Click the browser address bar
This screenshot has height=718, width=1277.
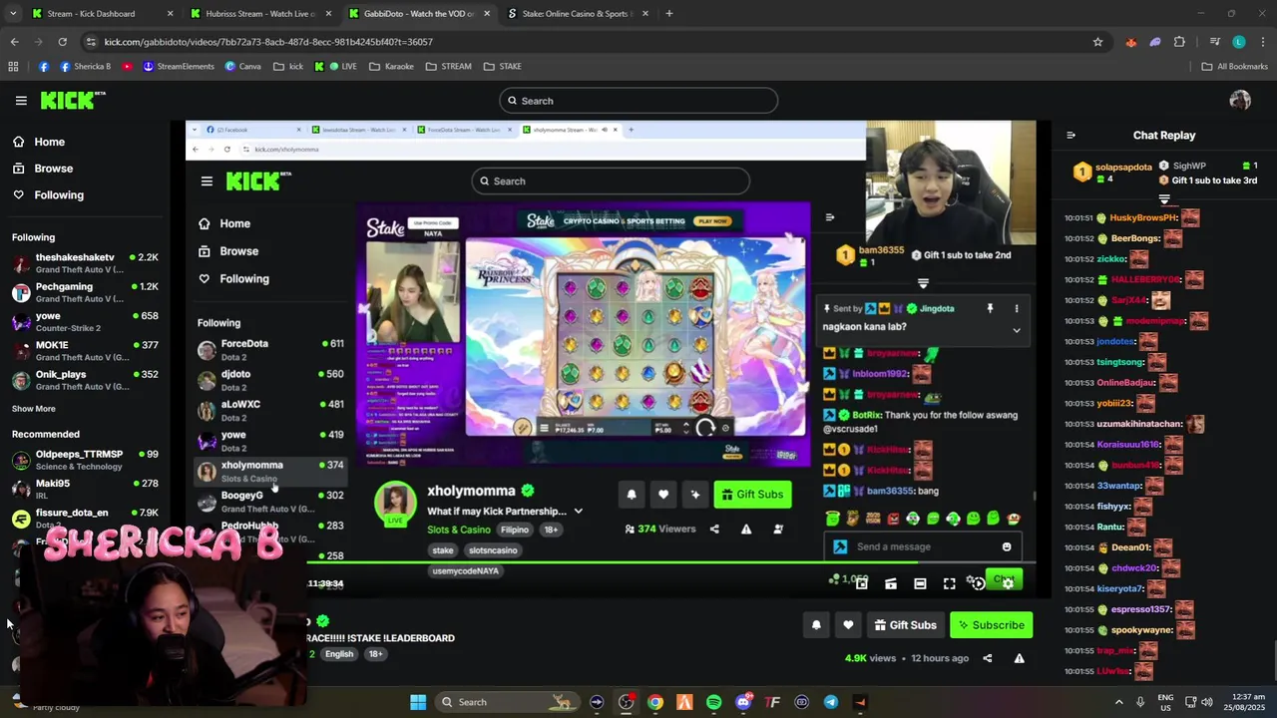[589, 42]
